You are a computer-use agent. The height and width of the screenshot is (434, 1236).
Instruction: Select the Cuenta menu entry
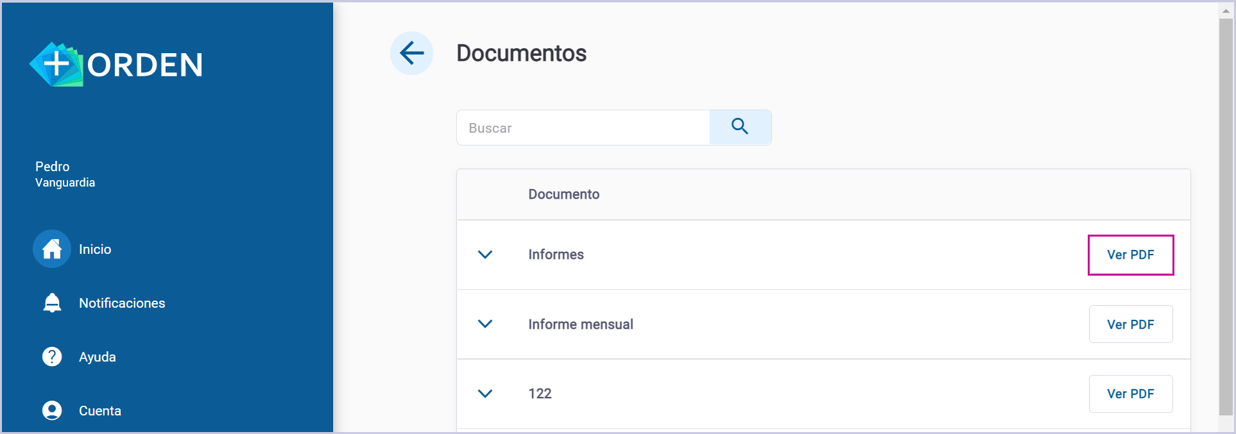click(x=100, y=411)
